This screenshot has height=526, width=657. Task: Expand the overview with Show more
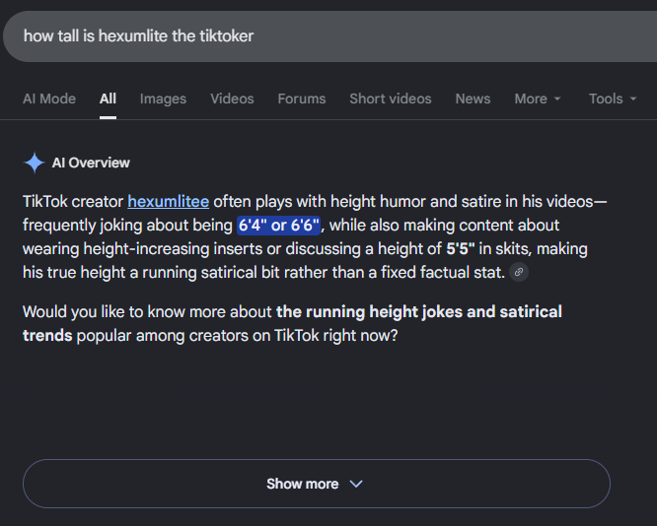[x=317, y=484]
